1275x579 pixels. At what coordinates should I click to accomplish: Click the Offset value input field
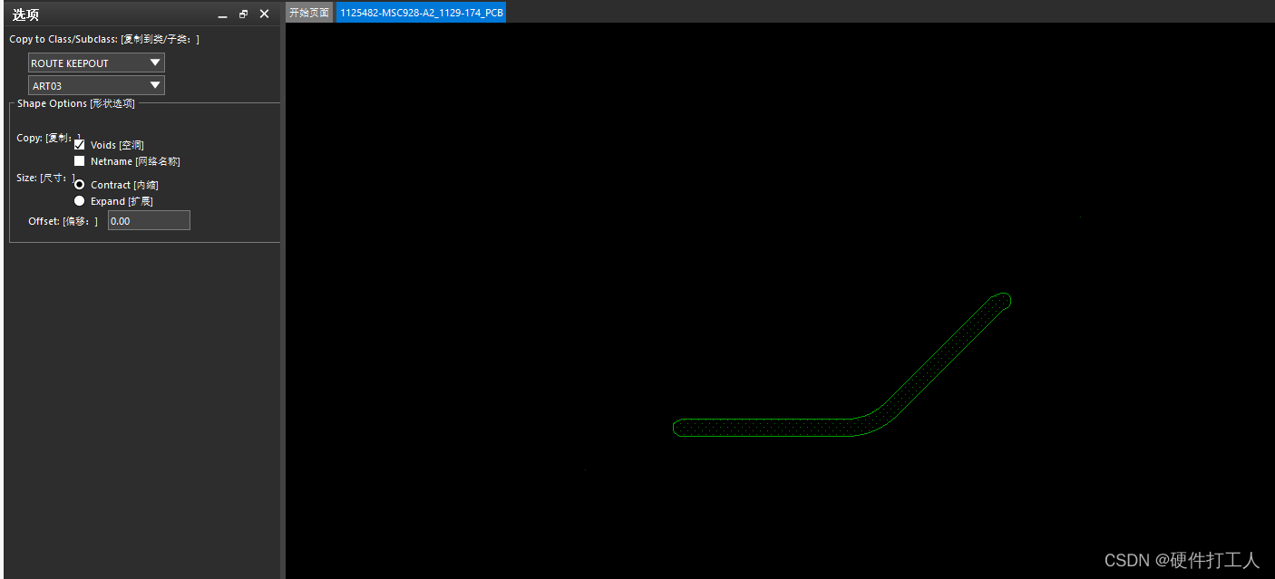click(x=149, y=220)
